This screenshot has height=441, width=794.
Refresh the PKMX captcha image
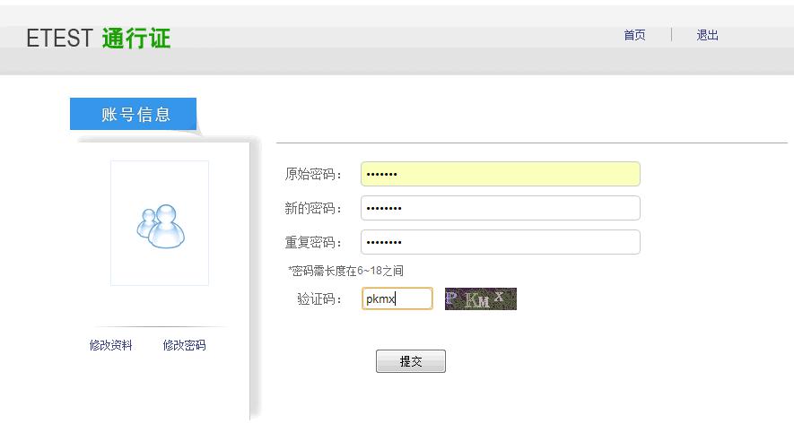(x=480, y=298)
